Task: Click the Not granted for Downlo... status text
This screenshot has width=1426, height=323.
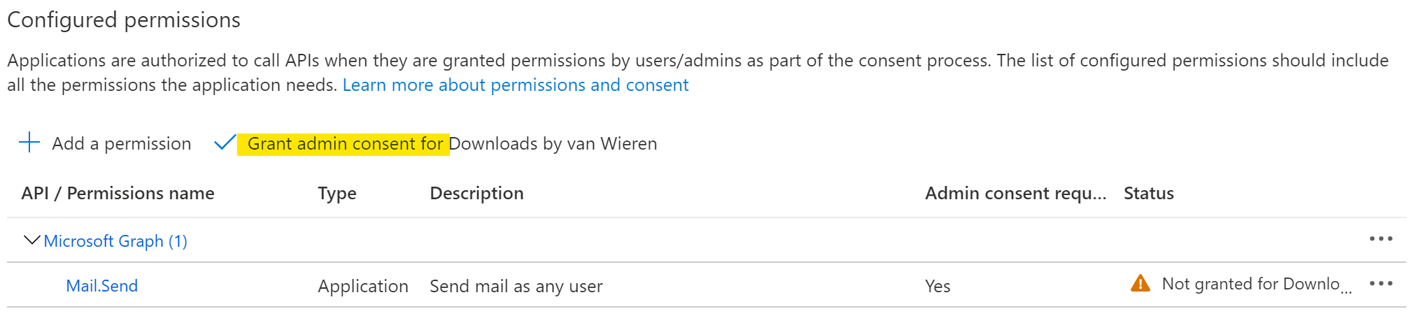Action: 1257,284
